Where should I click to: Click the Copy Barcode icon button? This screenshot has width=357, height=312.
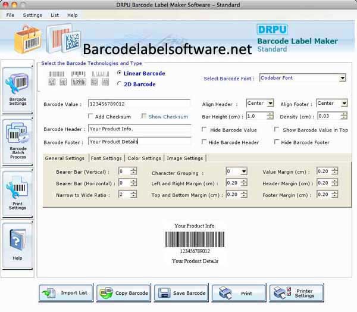tap(123, 293)
